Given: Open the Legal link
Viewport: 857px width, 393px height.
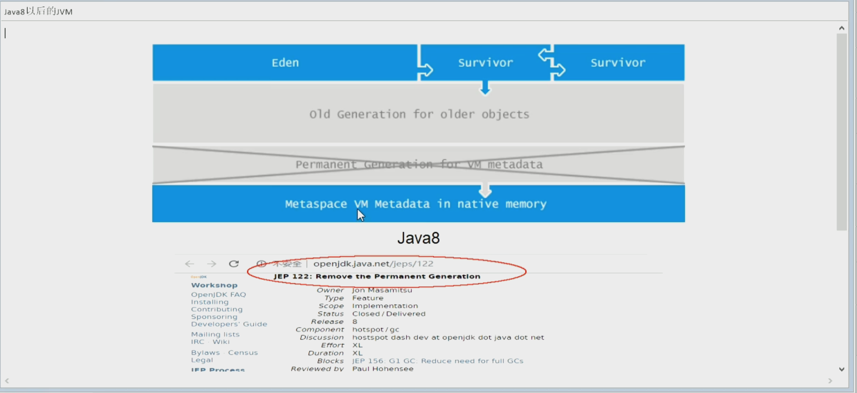Looking at the screenshot, I should [x=202, y=360].
